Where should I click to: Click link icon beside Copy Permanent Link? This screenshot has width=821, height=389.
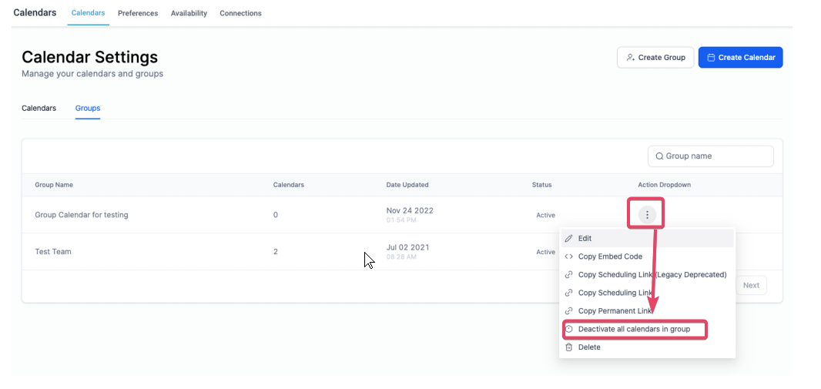pos(568,311)
